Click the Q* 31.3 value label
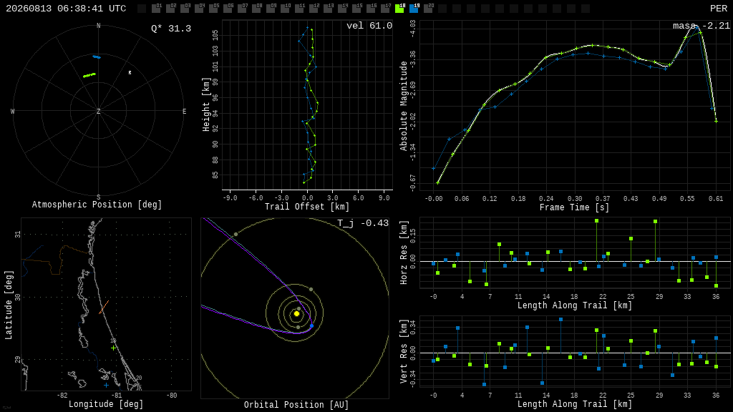 click(x=171, y=29)
